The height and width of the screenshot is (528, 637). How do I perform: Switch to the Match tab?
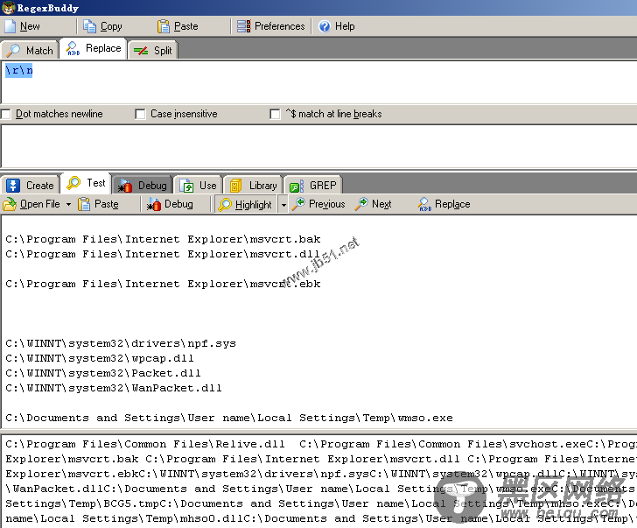click(30, 50)
